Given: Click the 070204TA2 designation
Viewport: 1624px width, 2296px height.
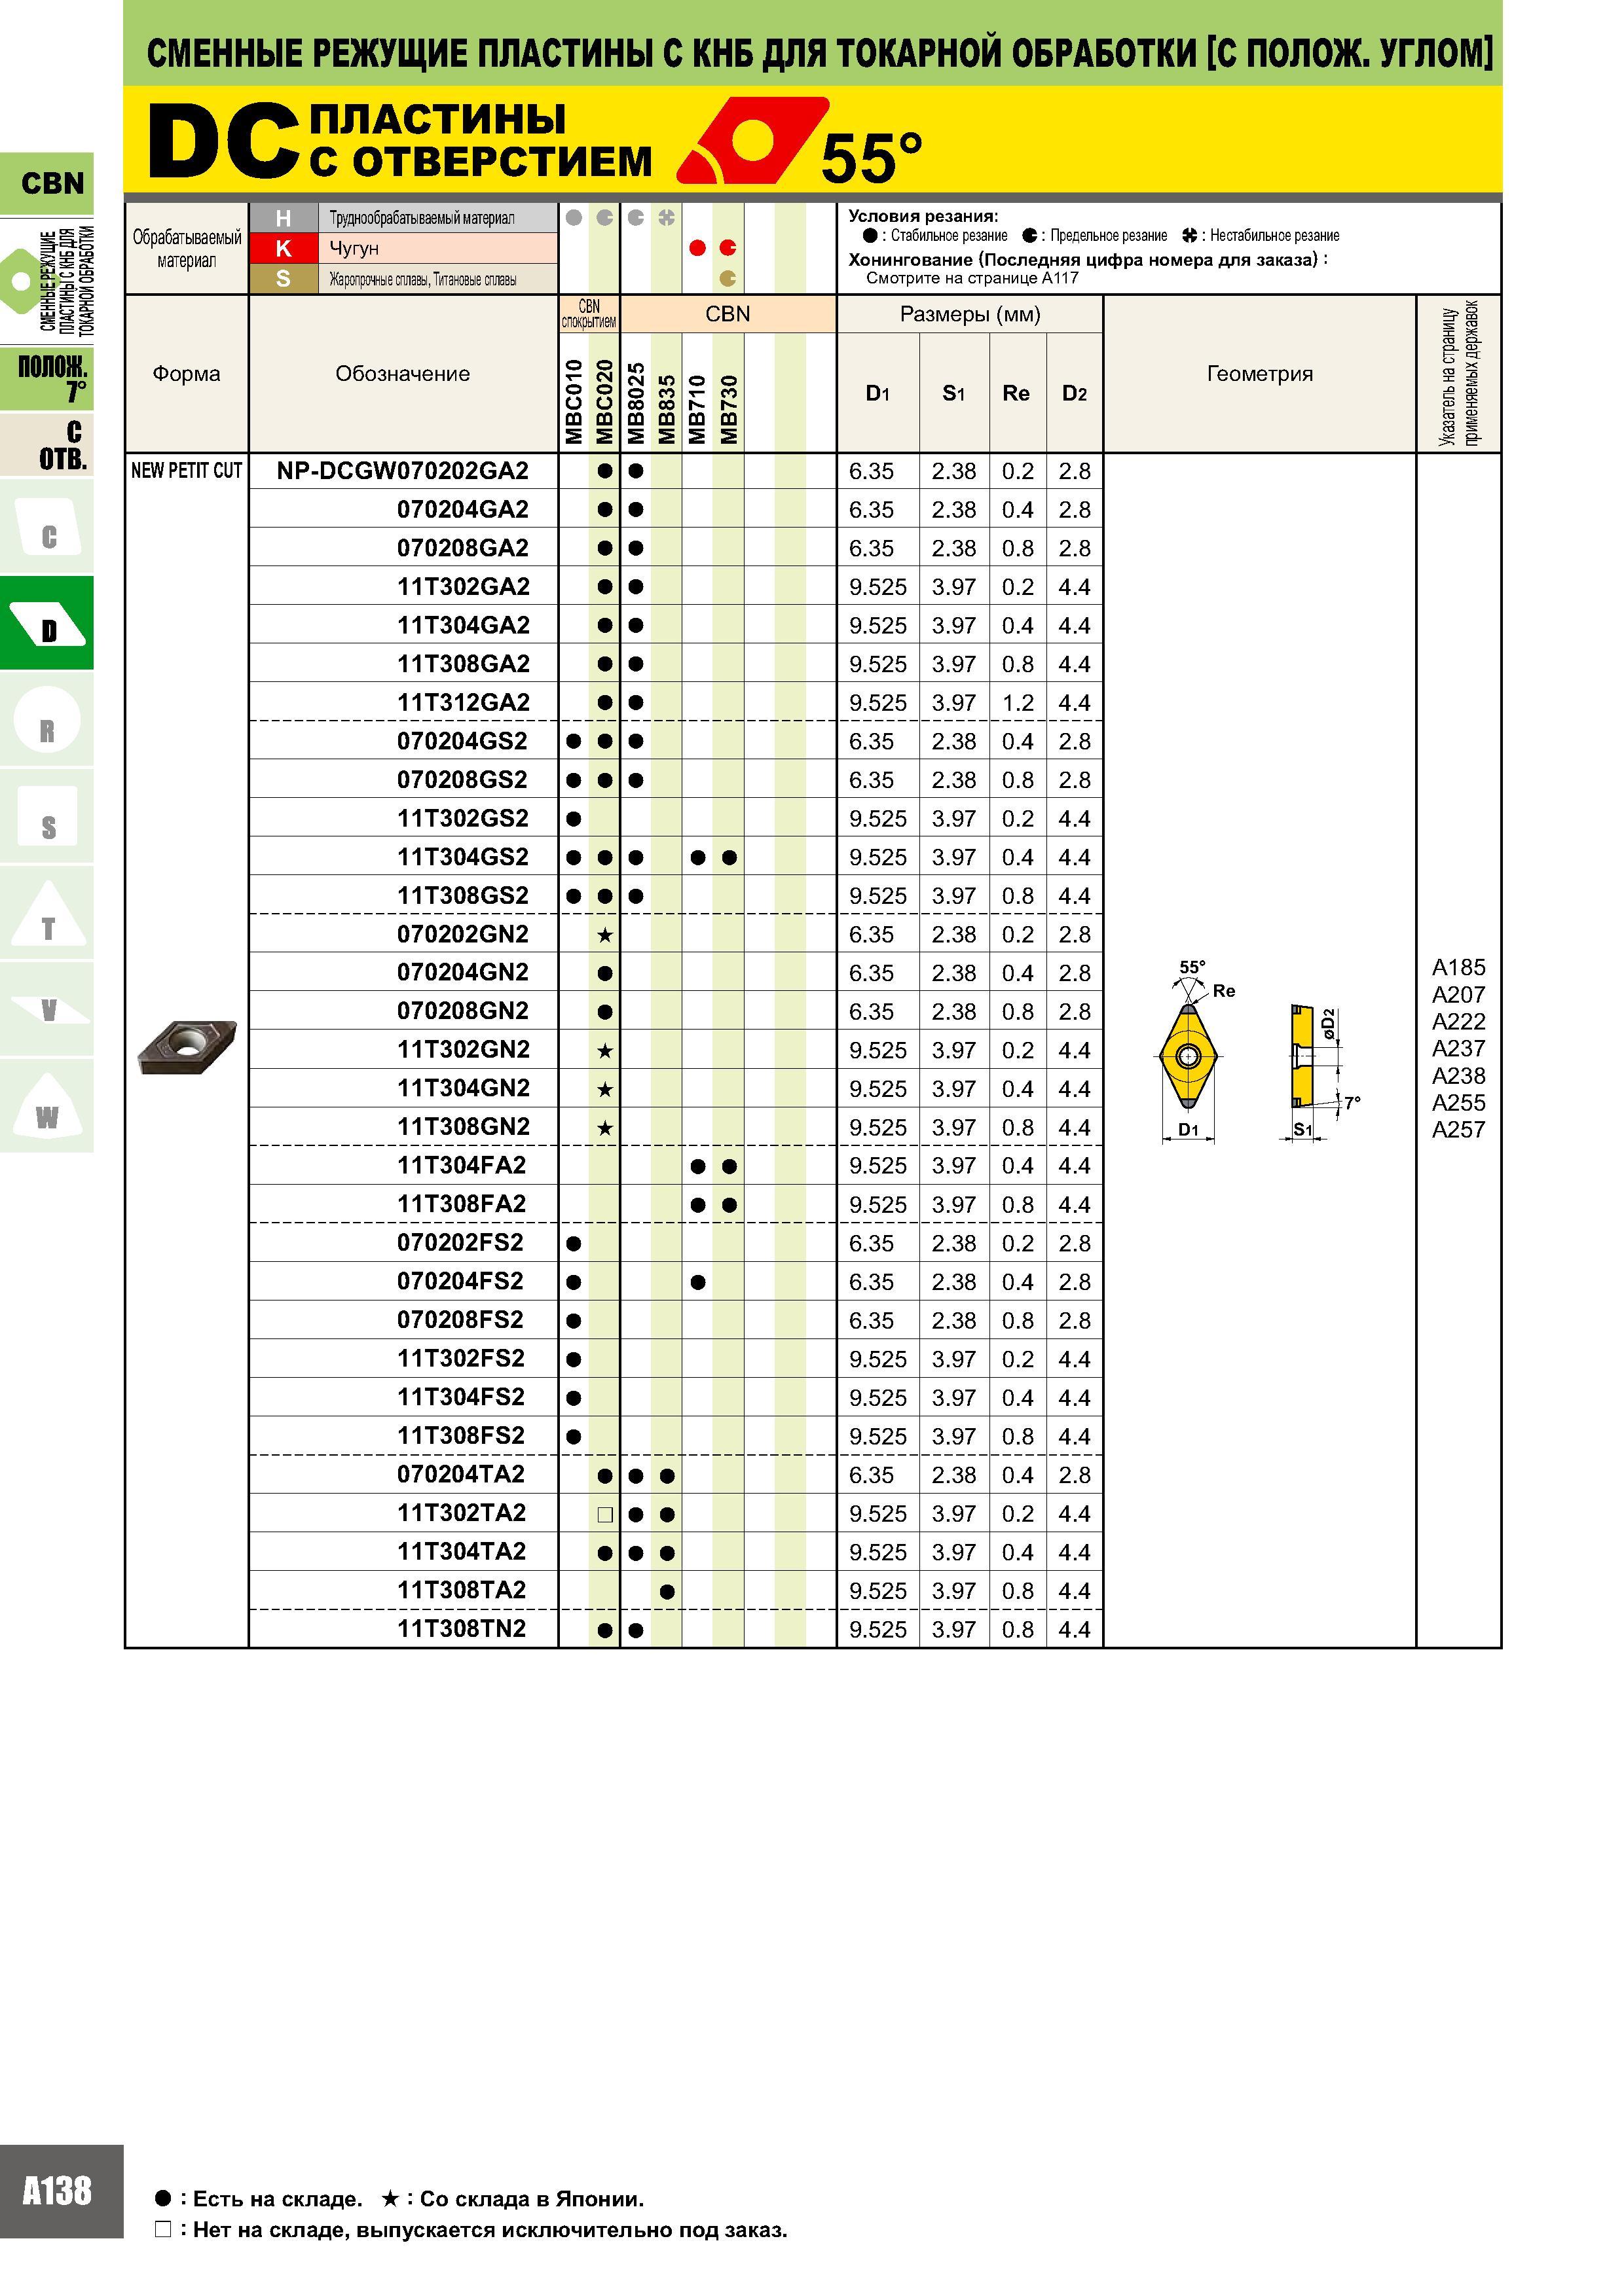Looking at the screenshot, I should [x=461, y=1475].
